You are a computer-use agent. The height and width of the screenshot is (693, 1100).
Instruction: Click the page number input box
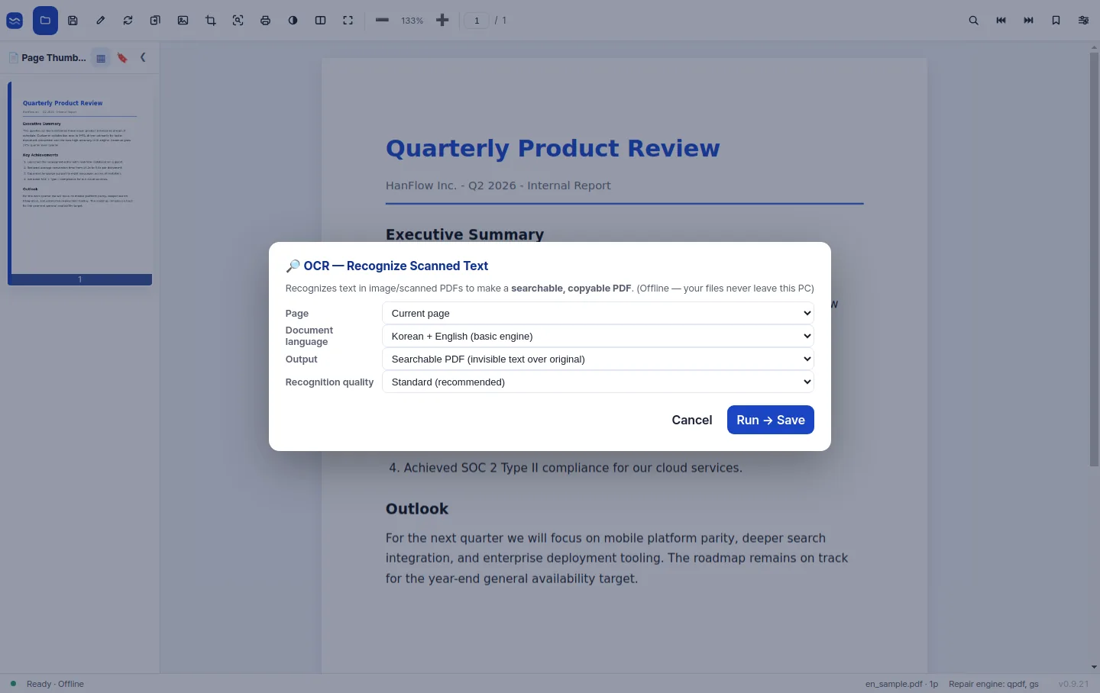(x=477, y=21)
